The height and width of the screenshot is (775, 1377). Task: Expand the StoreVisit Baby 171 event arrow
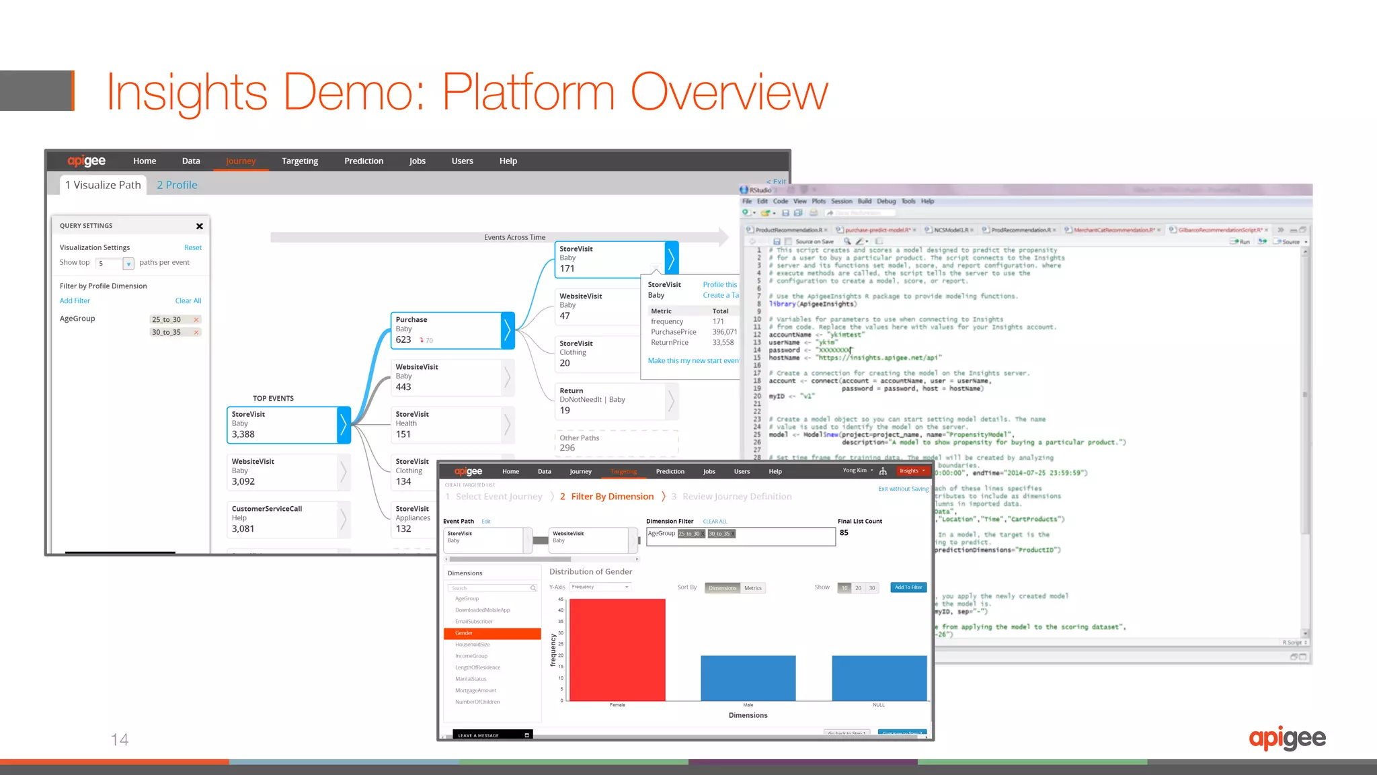(672, 259)
